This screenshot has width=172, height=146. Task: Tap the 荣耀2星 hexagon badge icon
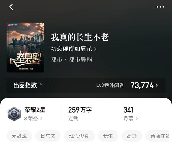(x=14, y=114)
